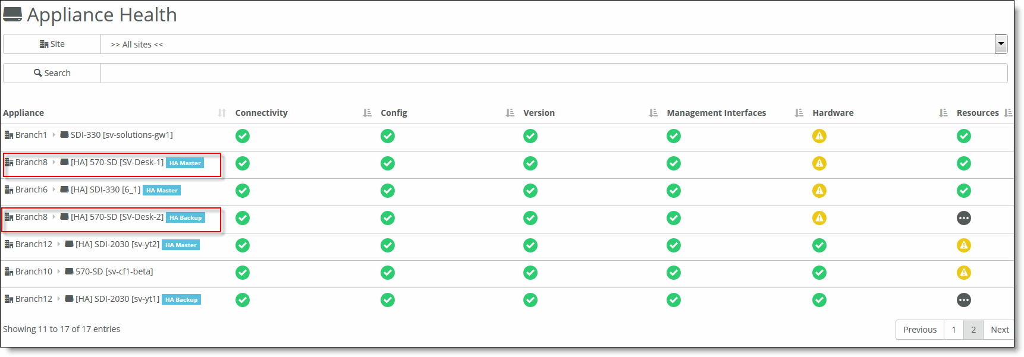Click resources warning icon for sv-yt2 row

[963, 245]
